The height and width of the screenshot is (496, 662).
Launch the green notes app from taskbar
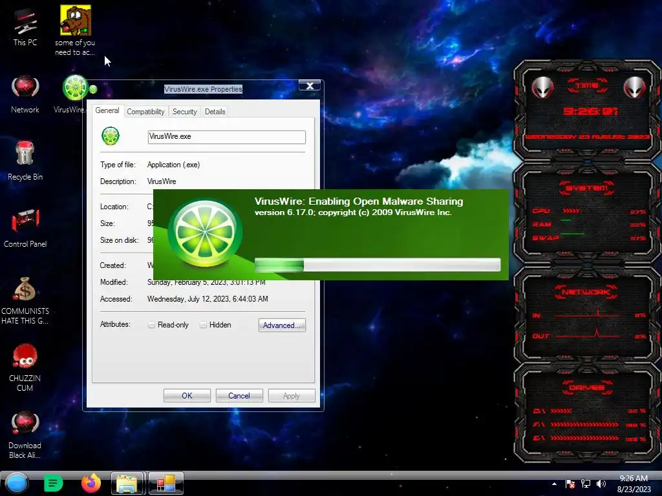[x=53, y=483]
